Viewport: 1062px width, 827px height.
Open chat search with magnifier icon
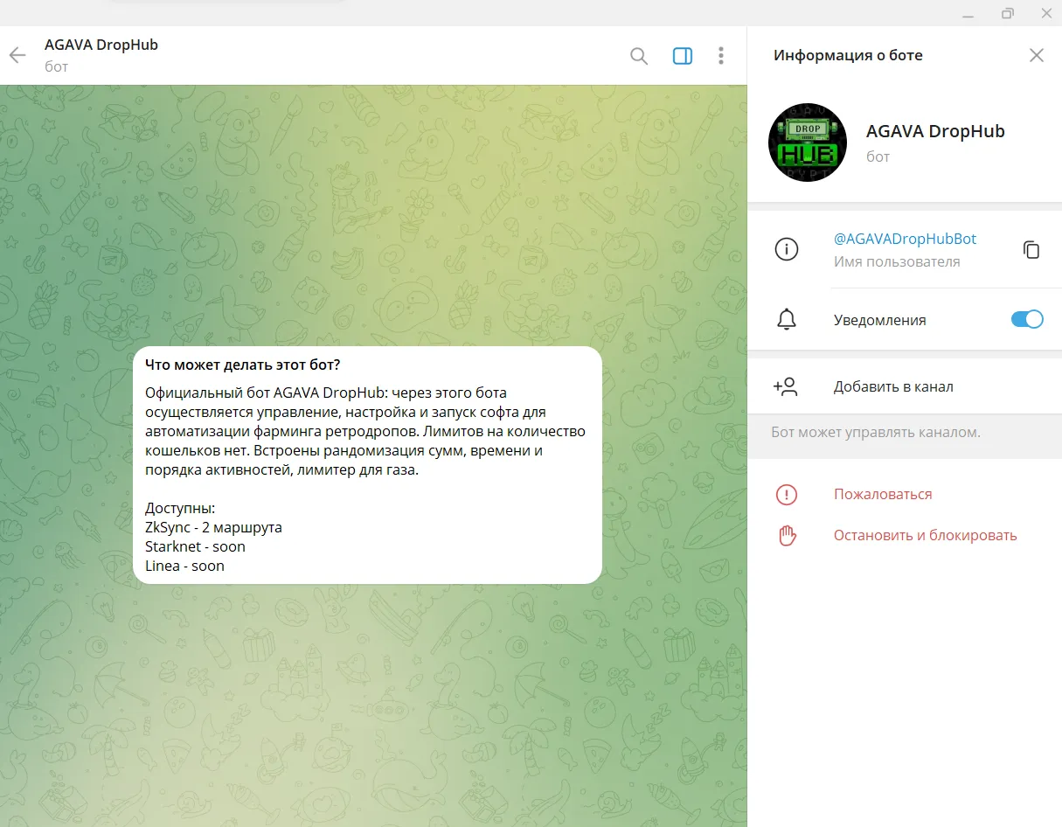(639, 56)
